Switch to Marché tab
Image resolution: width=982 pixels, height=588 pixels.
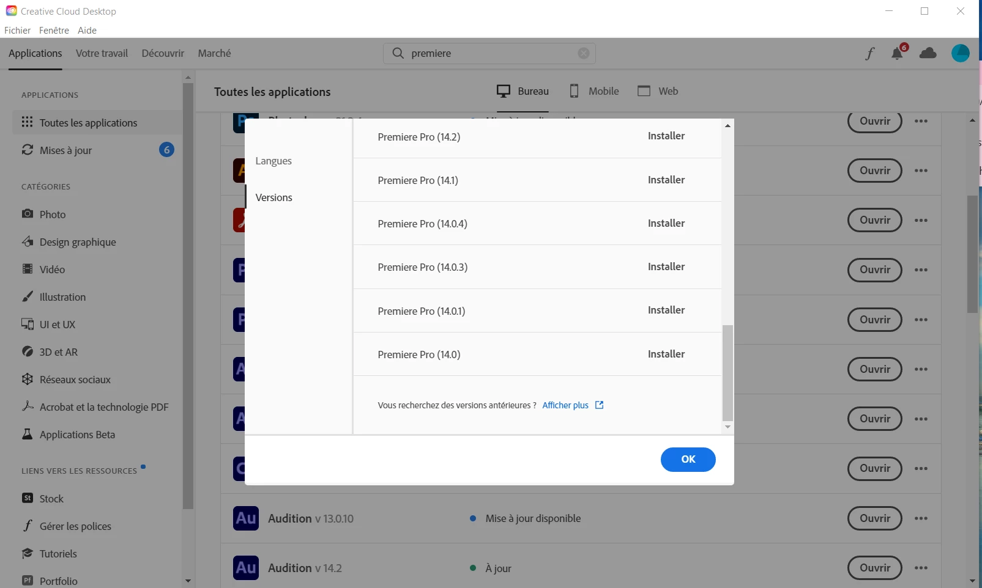pos(215,53)
